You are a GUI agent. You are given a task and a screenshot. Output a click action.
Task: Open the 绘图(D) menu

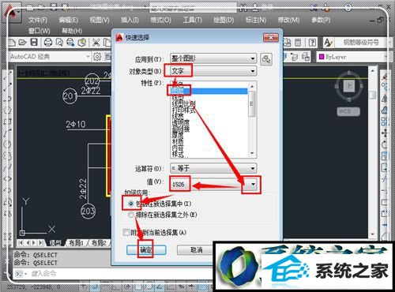point(224,20)
